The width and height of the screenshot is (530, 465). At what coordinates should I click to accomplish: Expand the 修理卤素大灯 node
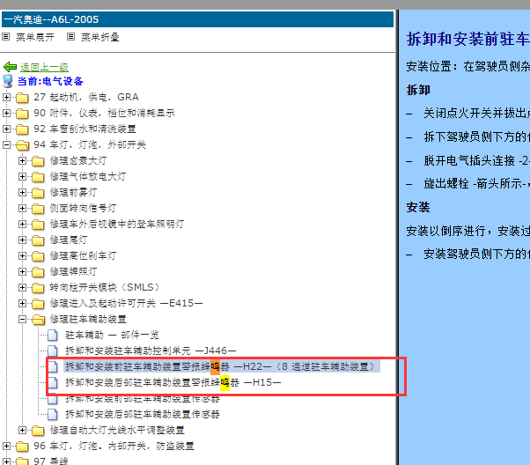click(22, 161)
